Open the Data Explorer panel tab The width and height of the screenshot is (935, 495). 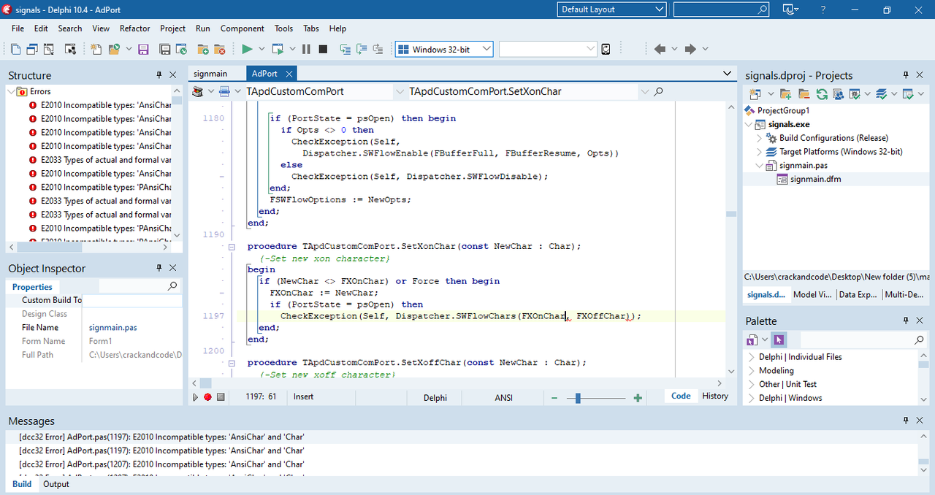pyautogui.click(x=858, y=295)
